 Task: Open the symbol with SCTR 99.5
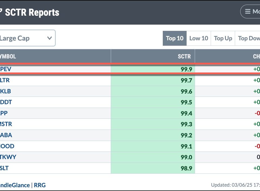click(6, 102)
